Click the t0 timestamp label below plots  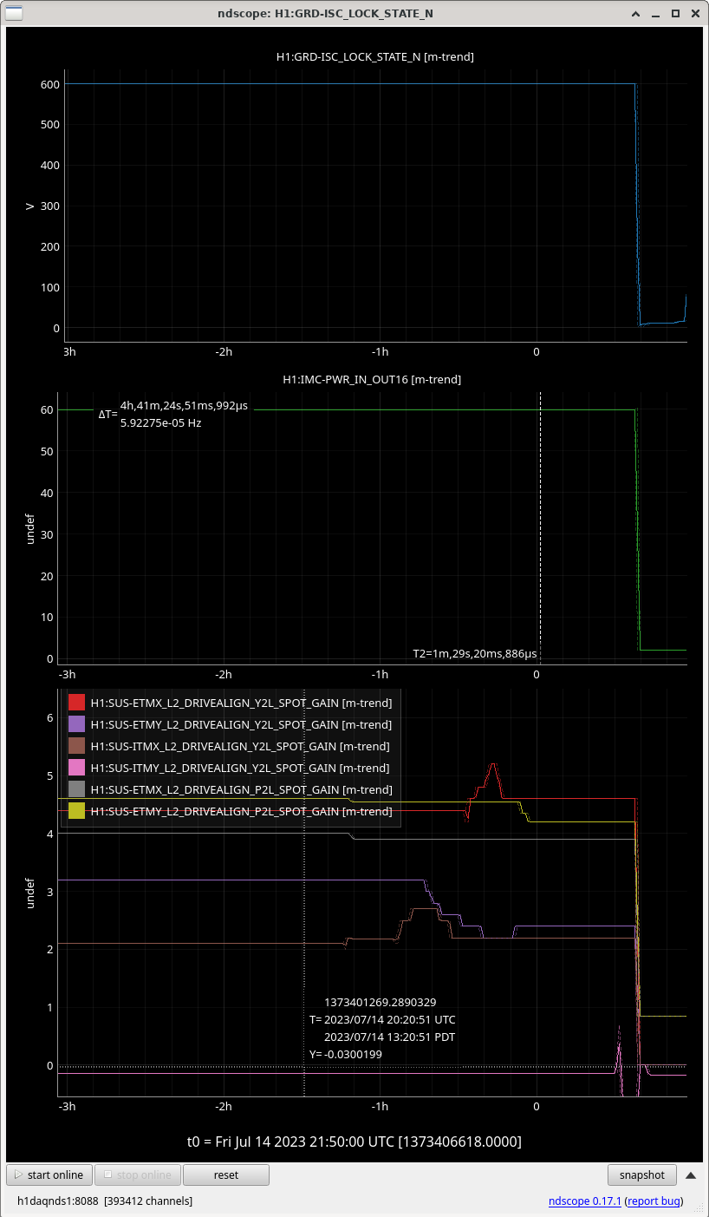354,1141
